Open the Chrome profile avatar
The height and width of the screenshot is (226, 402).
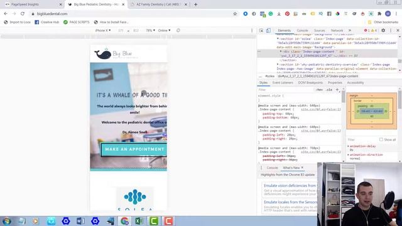pyautogui.click(x=388, y=14)
